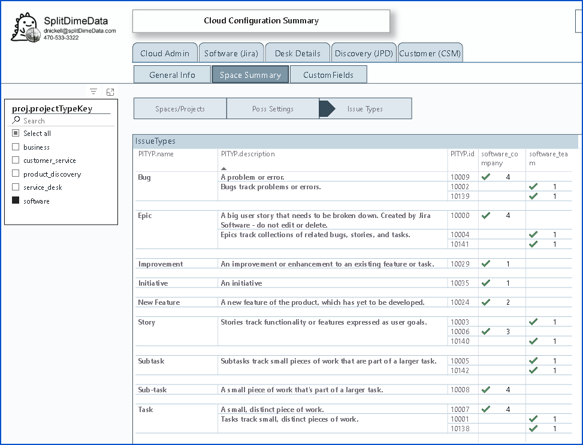Switch to the Discovery (JPD) tab
The height and width of the screenshot is (445, 583).
point(364,53)
